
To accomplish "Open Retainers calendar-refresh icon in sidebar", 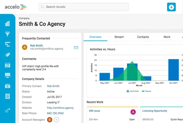I will [x=8, y=65].
